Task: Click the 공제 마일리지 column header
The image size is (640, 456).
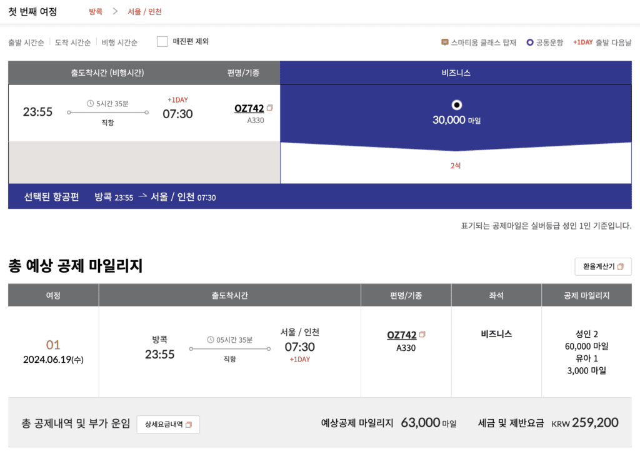Action: pyautogui.click(x=586, y=295)
